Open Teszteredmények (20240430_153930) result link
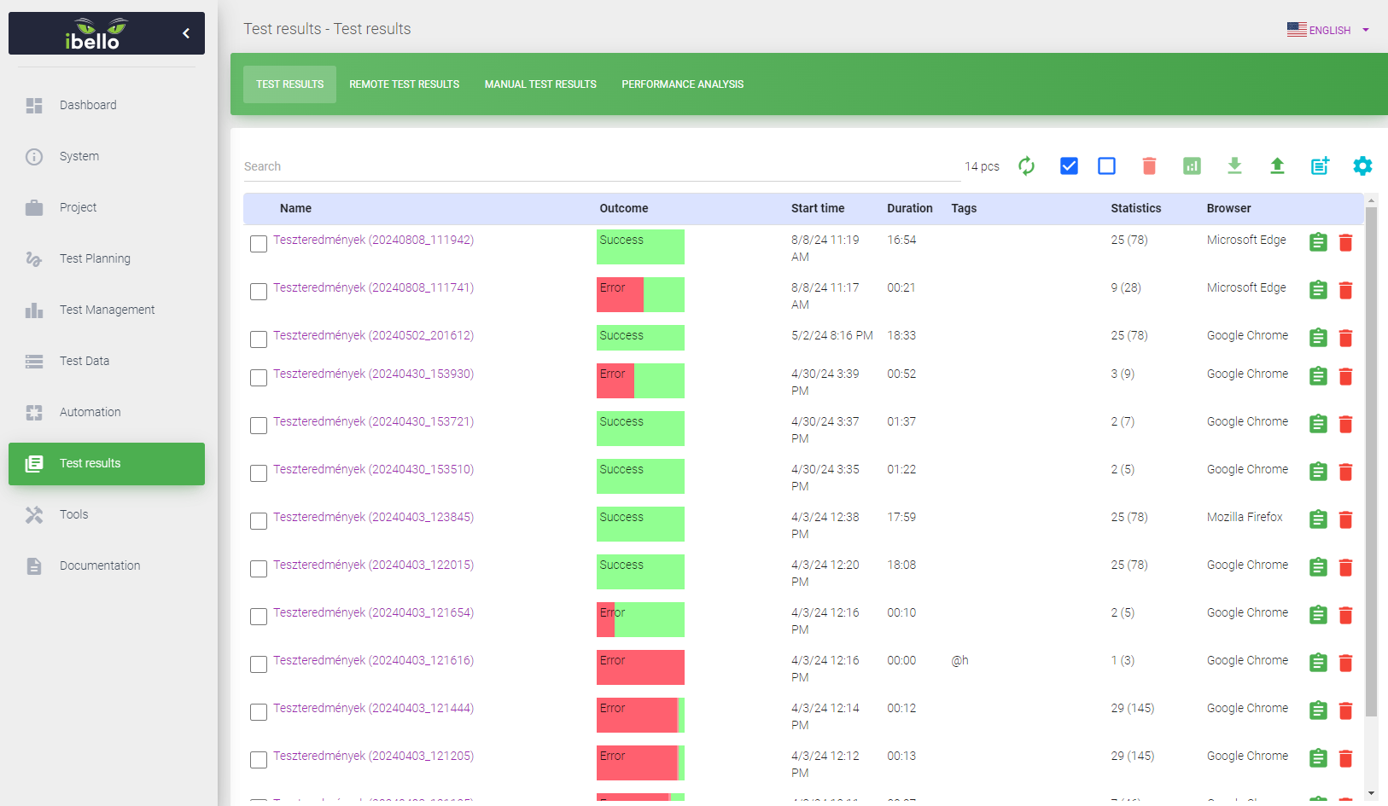 pos(373,374)
